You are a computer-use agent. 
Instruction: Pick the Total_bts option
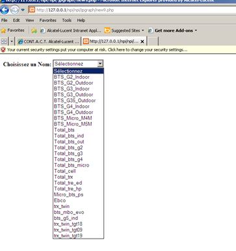[79, 130]
